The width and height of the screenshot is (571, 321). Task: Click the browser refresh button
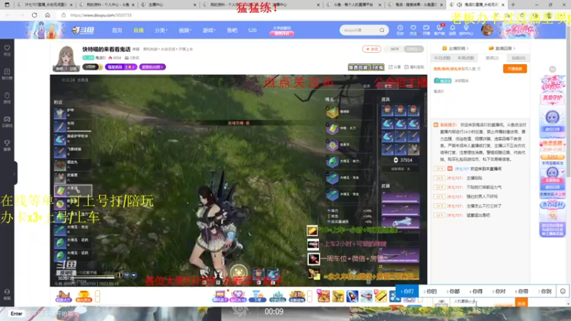point(34,15)
